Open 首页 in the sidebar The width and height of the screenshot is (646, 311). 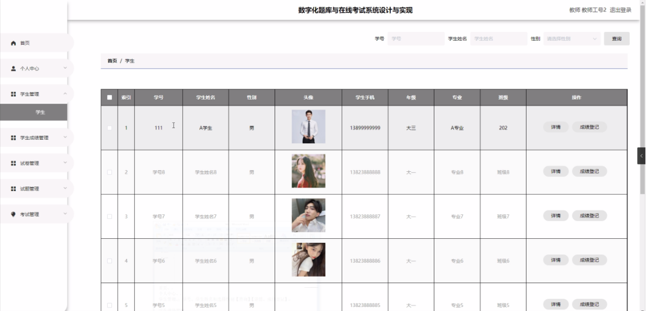[36, 43]
